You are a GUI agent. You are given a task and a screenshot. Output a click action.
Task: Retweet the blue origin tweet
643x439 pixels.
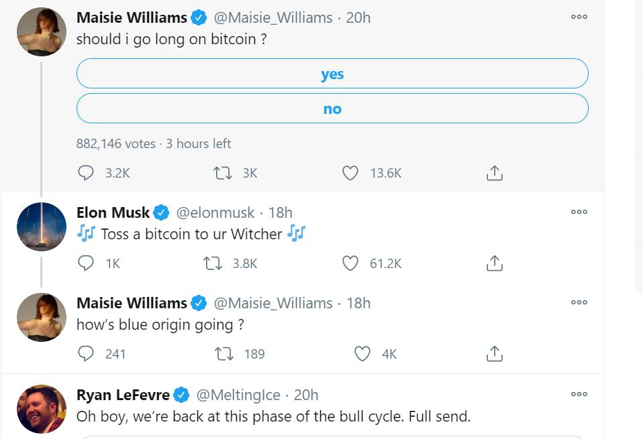tap(225, 353)
